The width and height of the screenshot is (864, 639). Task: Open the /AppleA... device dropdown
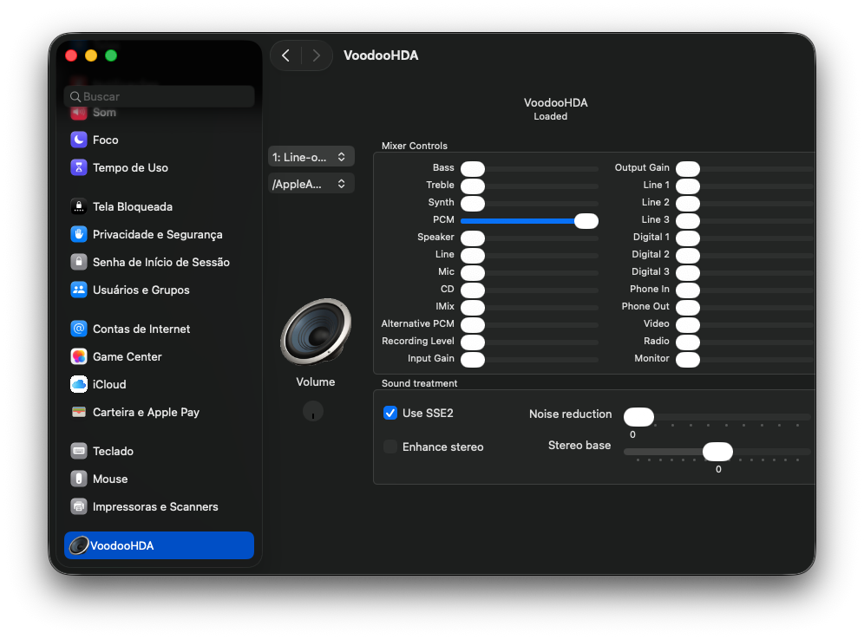pyautogui.click(x=311, y=184)
